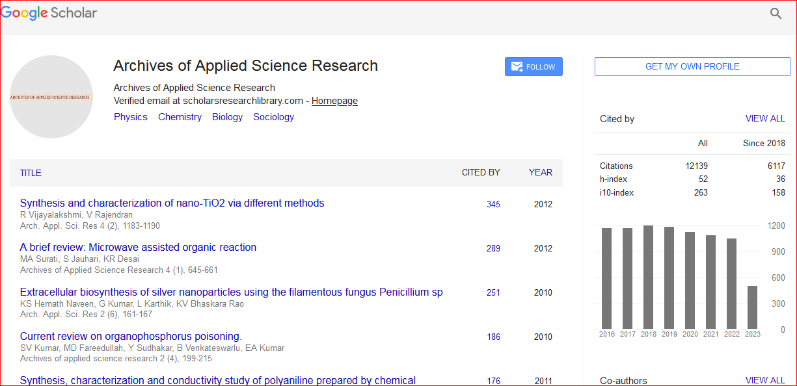Screen dimensions: 797x386
Task: Expand Co-authors list with View All
Action: [764, 380]
